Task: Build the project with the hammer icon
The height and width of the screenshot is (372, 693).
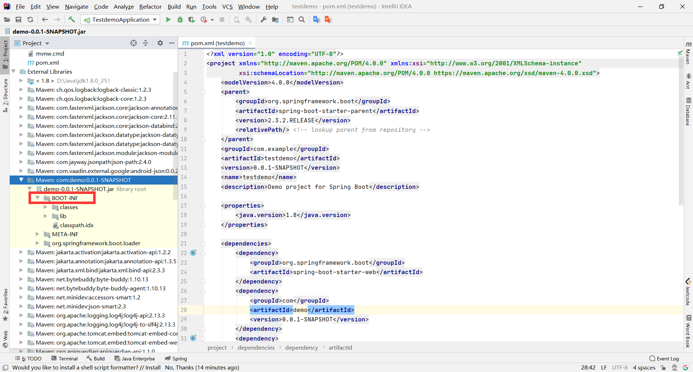Action: coord(71,20)
